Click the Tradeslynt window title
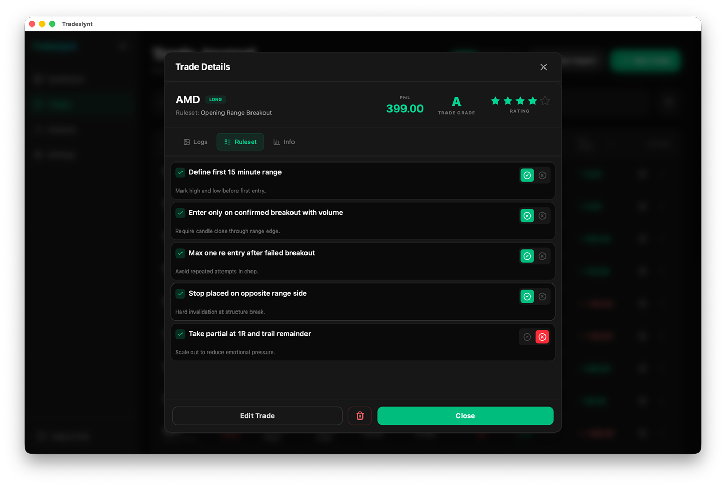 coord(77,24)
